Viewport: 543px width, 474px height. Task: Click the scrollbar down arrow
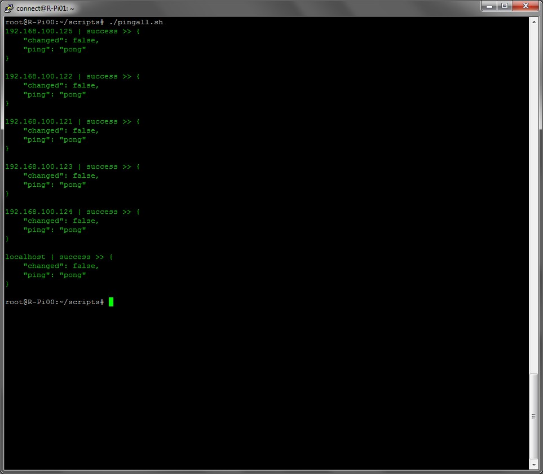533,465
